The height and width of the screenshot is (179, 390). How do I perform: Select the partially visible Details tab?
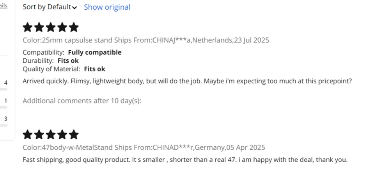pyautogui.click(x=4, y=6)
